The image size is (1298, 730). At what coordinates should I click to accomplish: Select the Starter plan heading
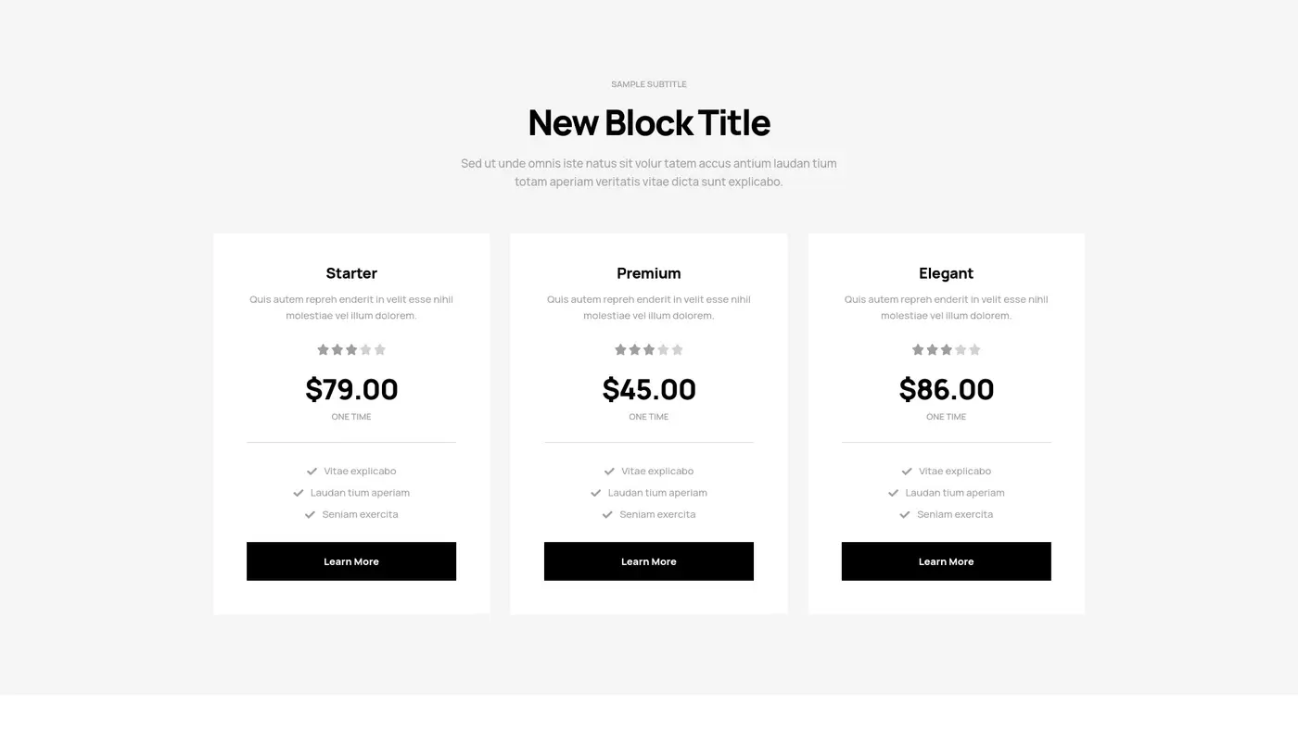[351, 272]
